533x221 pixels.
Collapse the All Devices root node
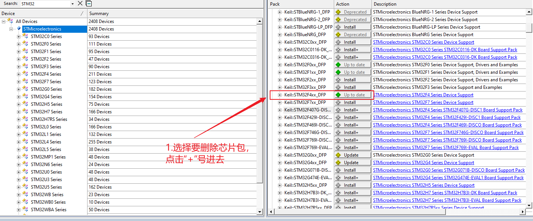4,21
